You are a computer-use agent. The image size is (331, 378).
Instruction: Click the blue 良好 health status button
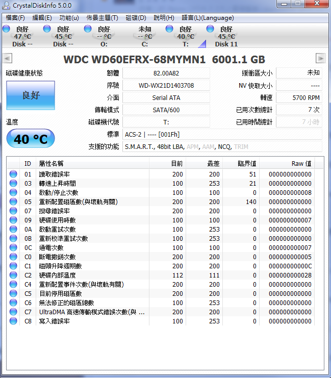31,95
